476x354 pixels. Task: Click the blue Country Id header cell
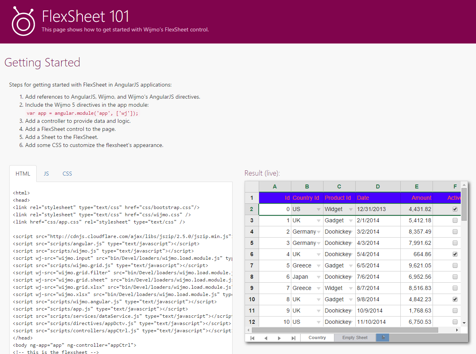(x=307, y=198)
